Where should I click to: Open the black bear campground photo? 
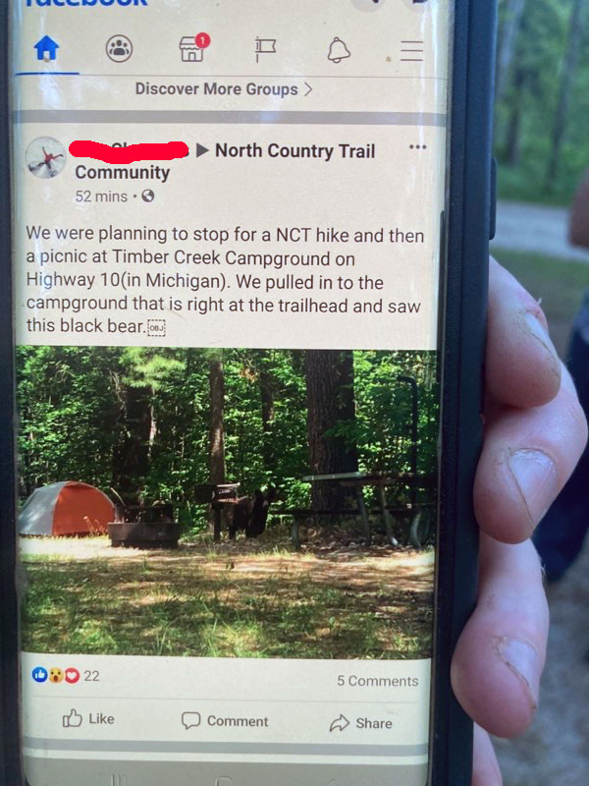(226, 502)
